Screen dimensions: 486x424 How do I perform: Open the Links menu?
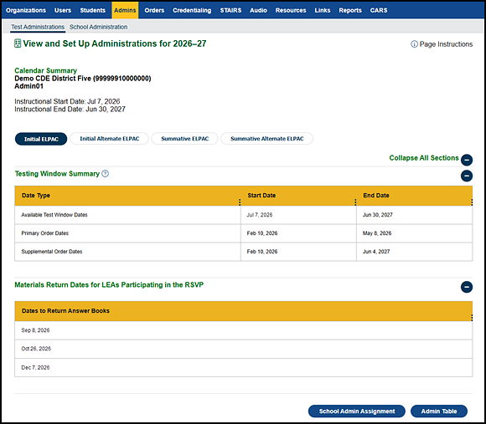tap(323, 10)
